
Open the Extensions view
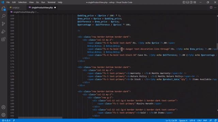point(3,39)
